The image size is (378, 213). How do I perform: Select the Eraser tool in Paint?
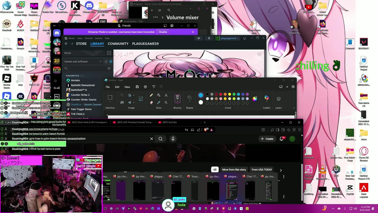tap(151, 102)
